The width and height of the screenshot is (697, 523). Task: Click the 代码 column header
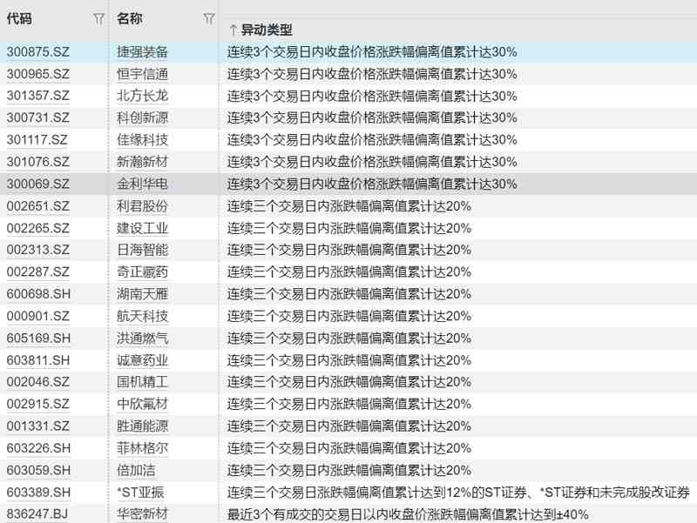35,18
